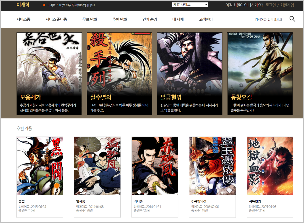304x223 pixels.
Task: Click the 업데이트 : 2014-01-31 text
Action: 147,207
